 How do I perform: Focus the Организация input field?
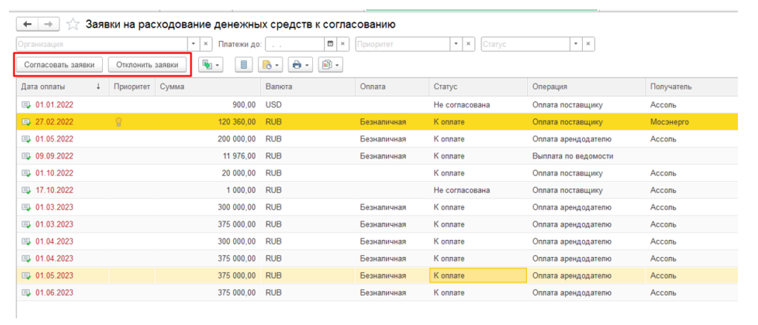[x=102, y=44]
